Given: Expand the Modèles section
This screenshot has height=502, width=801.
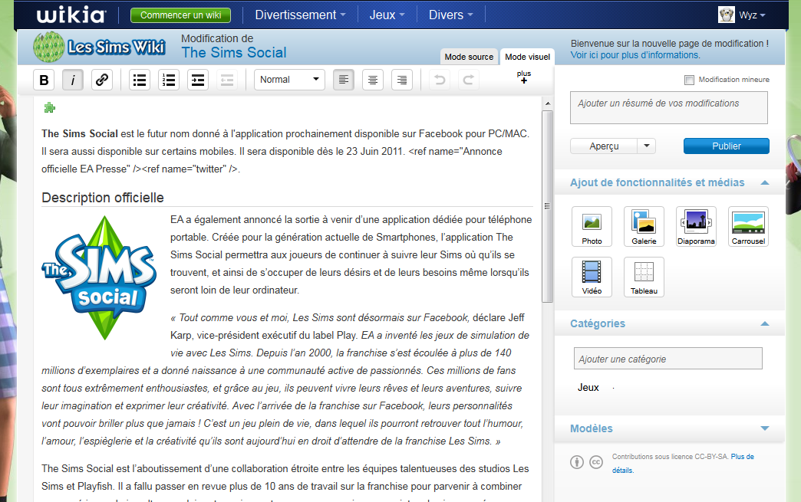Looking at the screenshot, I should pyautogui.click(x=765, y=428).
